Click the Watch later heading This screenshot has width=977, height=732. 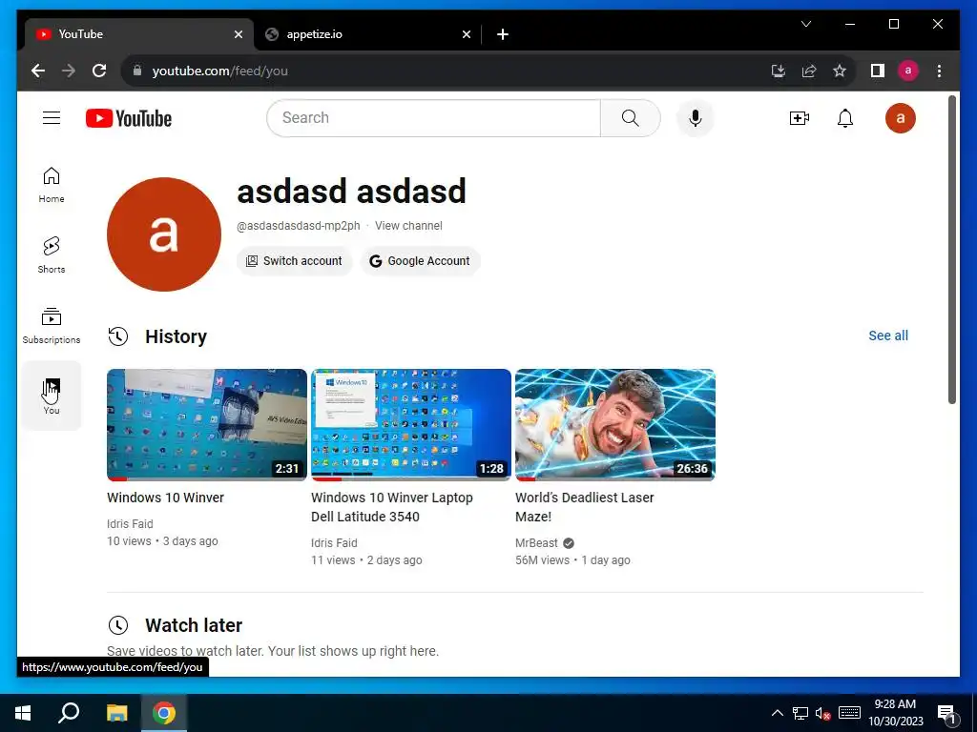tap(194, 625)
